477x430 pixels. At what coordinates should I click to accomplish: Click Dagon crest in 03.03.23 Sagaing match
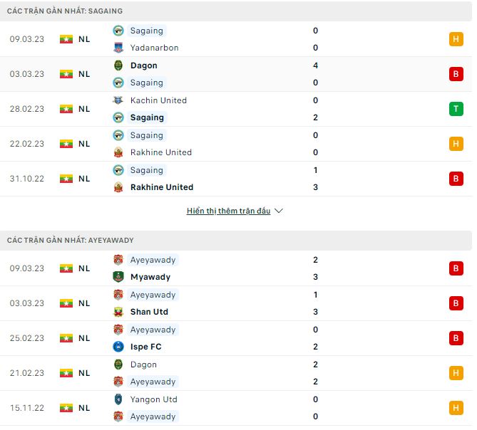(x=118, y=65)
